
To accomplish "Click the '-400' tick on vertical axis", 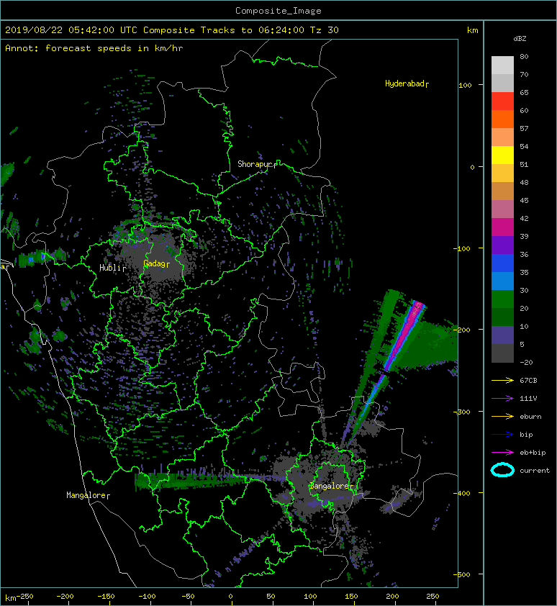I will 462,493.
